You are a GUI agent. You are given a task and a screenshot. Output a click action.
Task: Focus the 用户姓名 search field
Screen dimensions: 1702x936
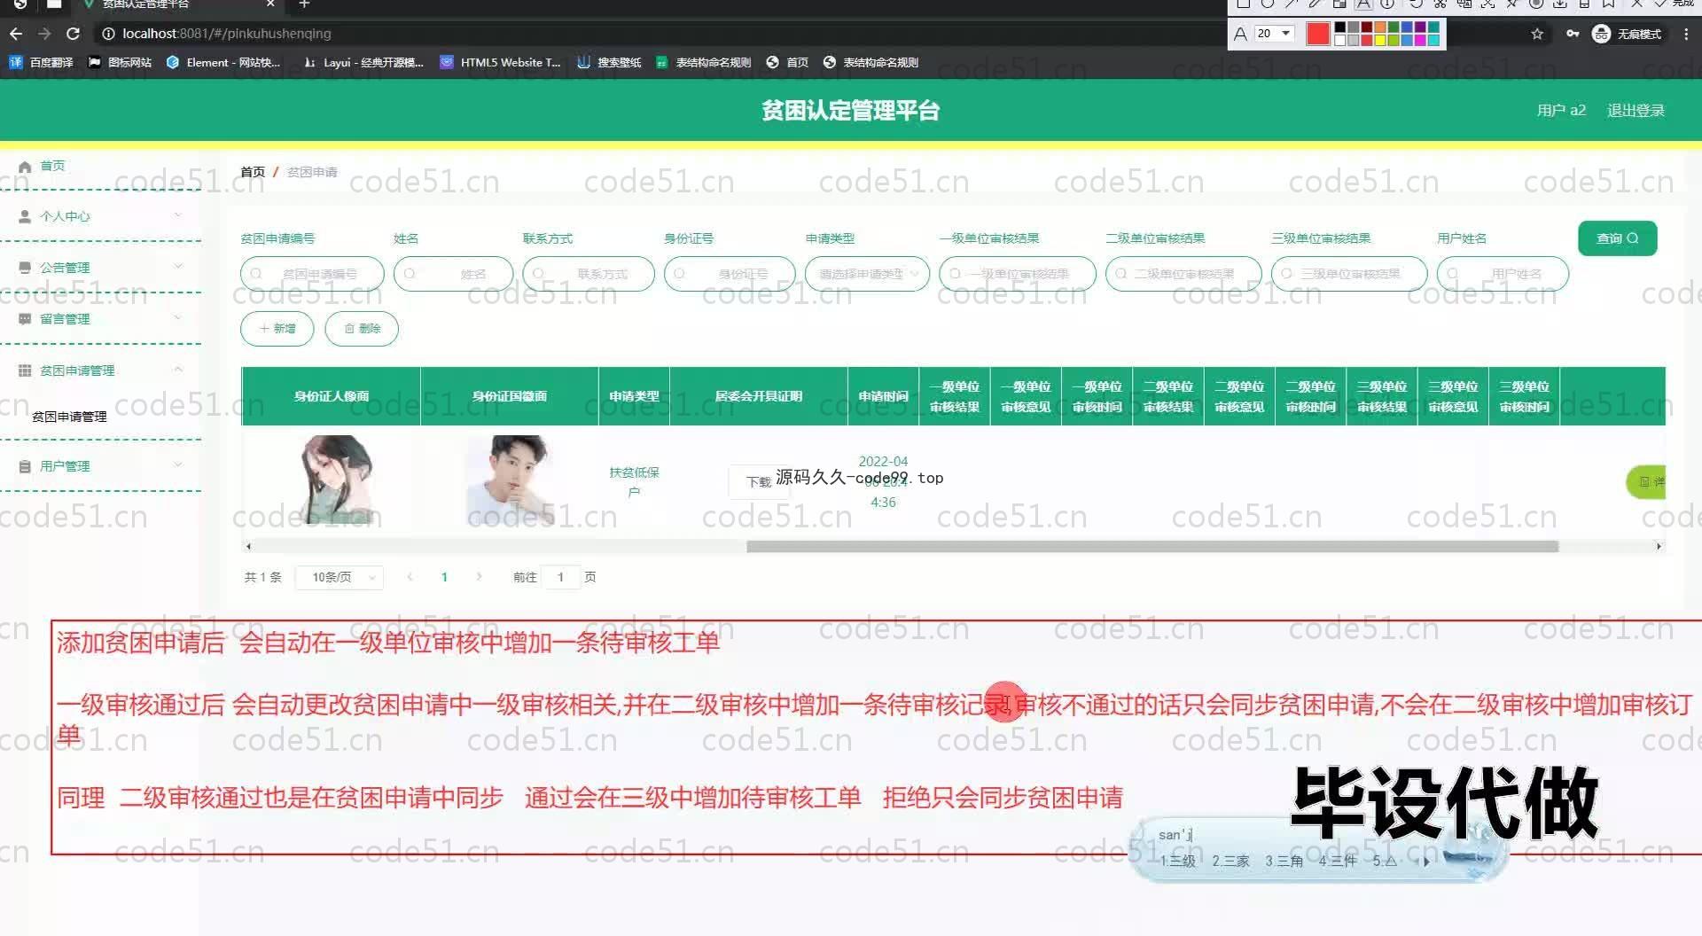(x=1503, y=274)
